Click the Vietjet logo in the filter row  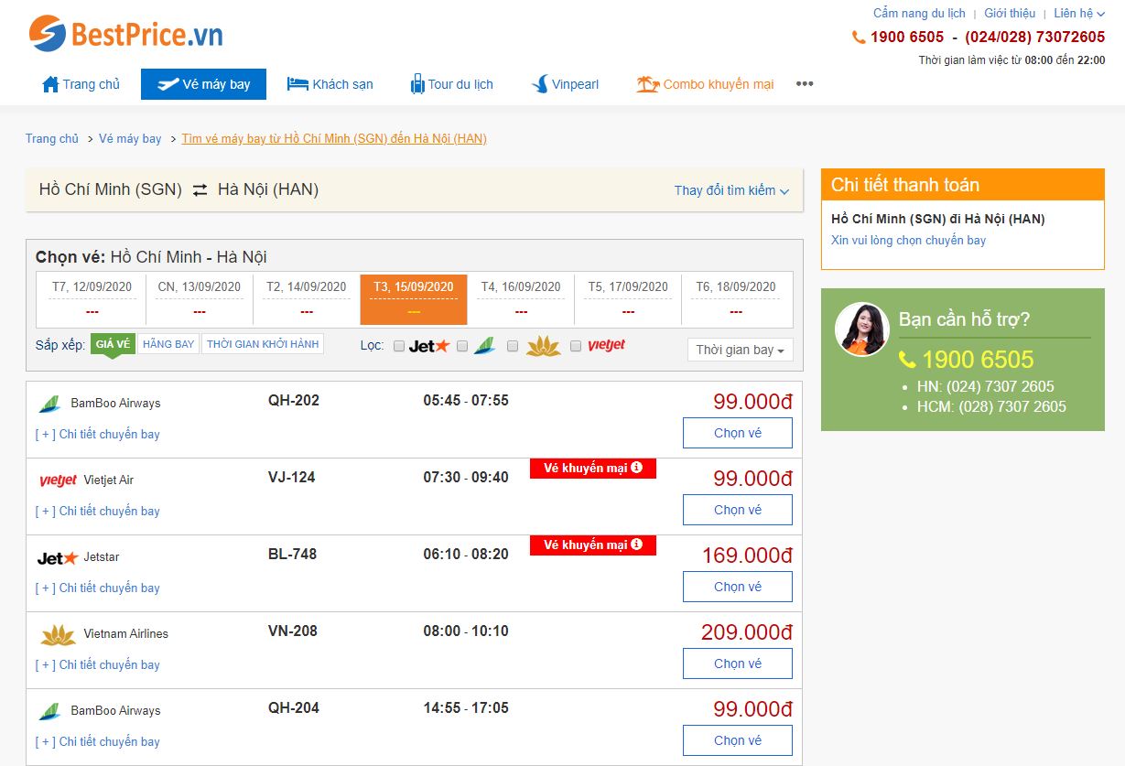(x=607, y=346)
